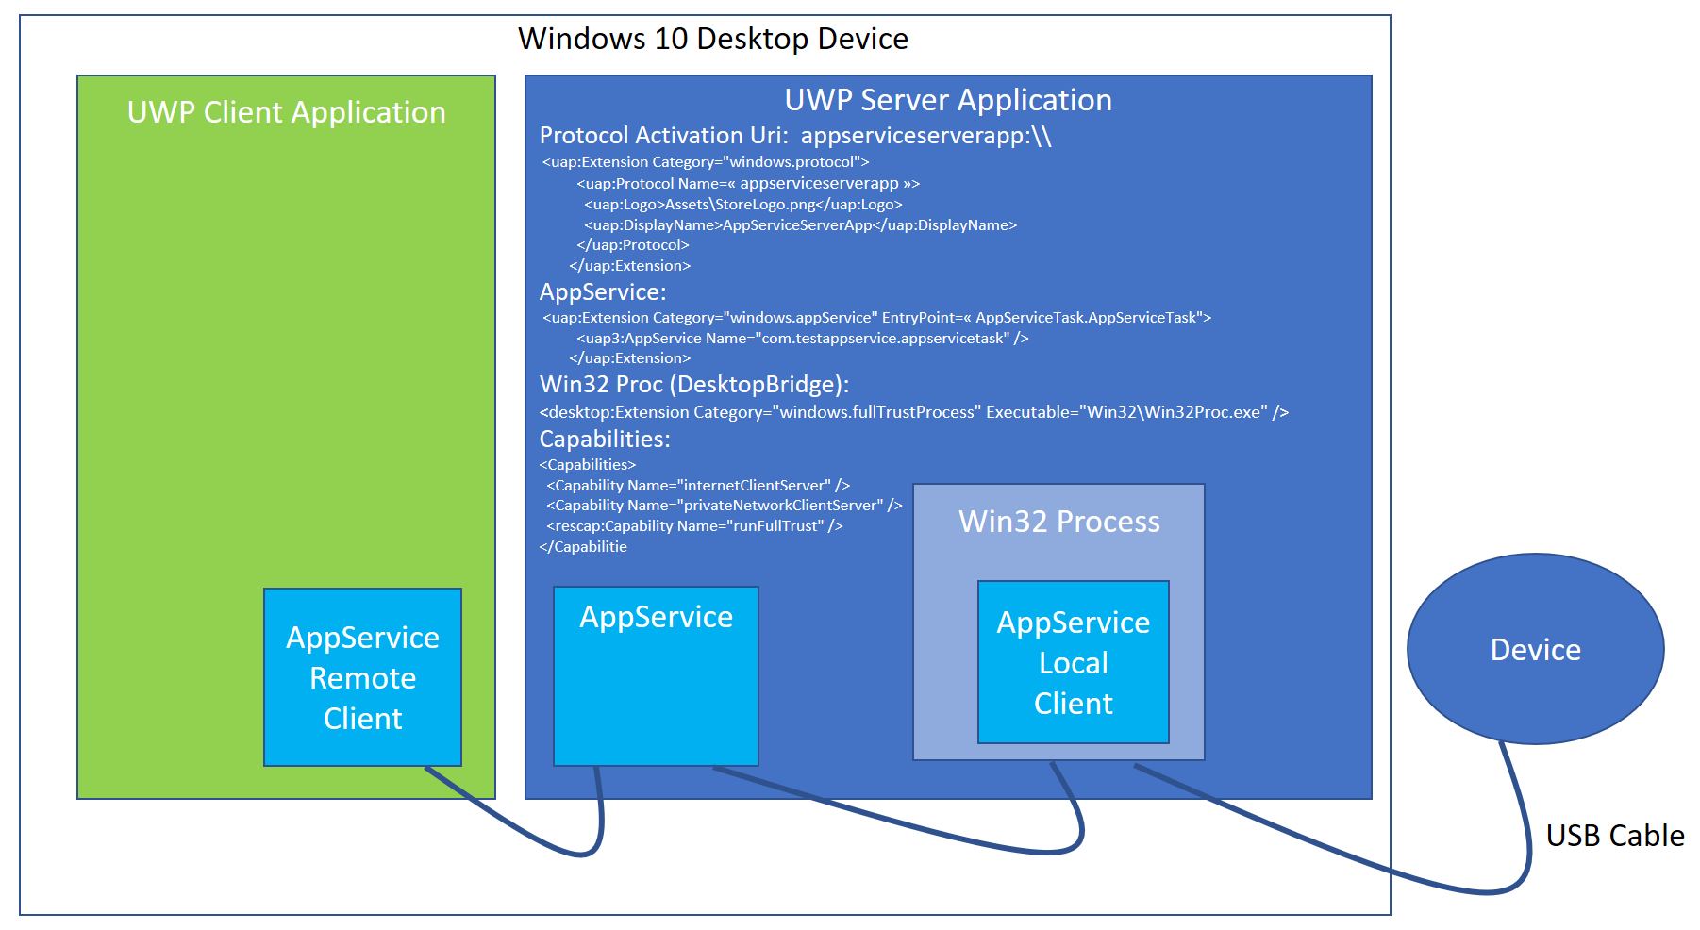The height and width of the screenshot is (930, 1700).
Task: Click the 'Protocol Activation Uri' line
Action: point(795,136)
